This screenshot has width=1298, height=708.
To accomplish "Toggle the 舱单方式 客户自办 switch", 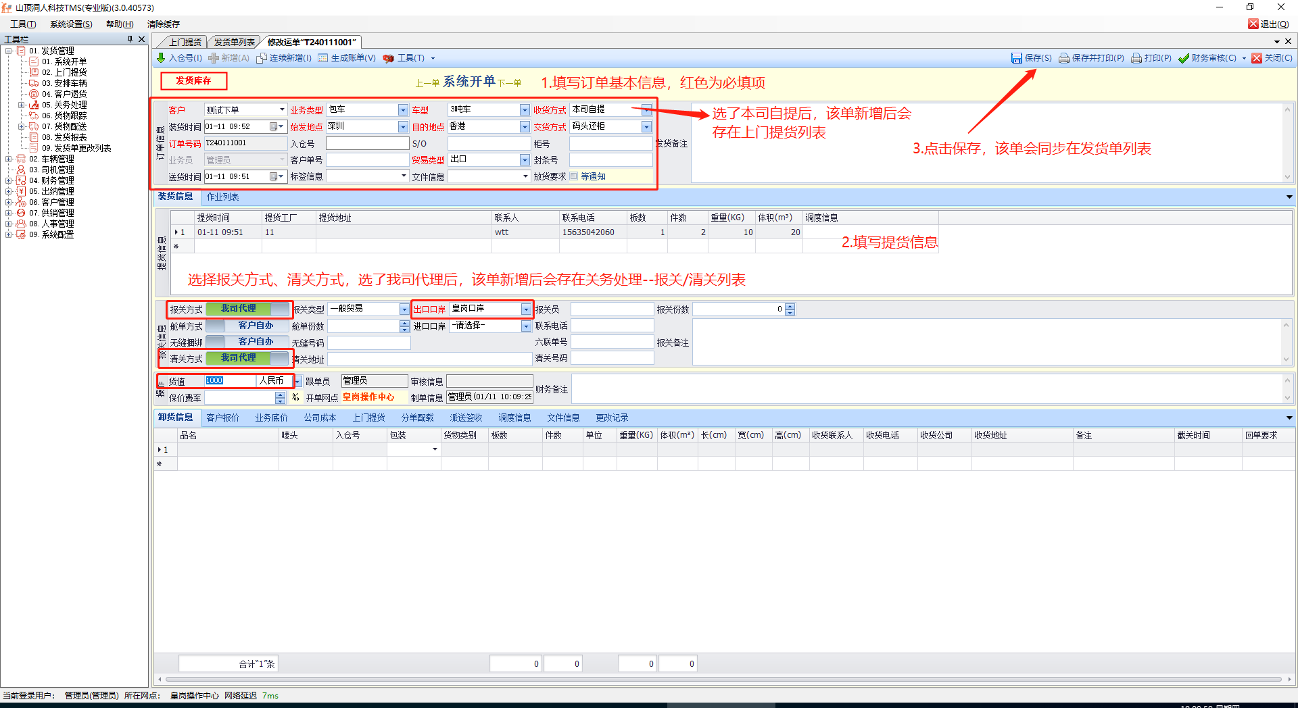I will click(x=247, y=326).
